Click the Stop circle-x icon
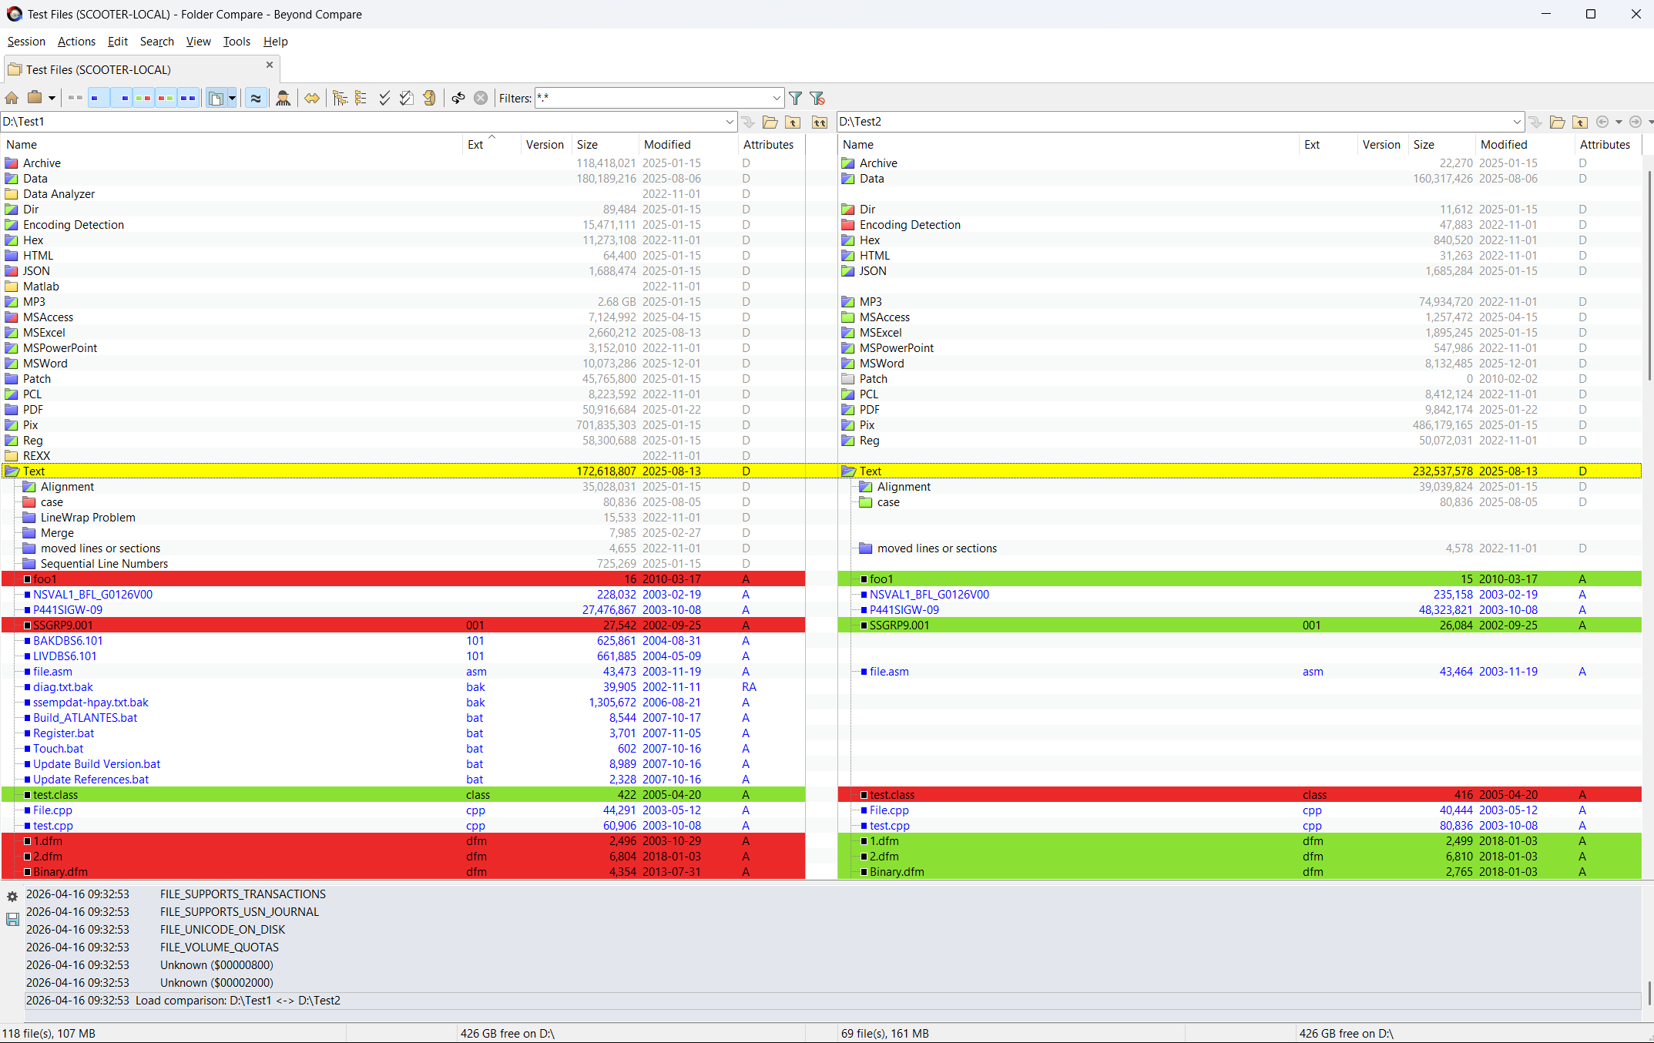The width and height of the screenshot is (1654, 1043). pos(481,98)
